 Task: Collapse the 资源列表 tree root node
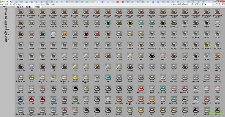[1, 7]
